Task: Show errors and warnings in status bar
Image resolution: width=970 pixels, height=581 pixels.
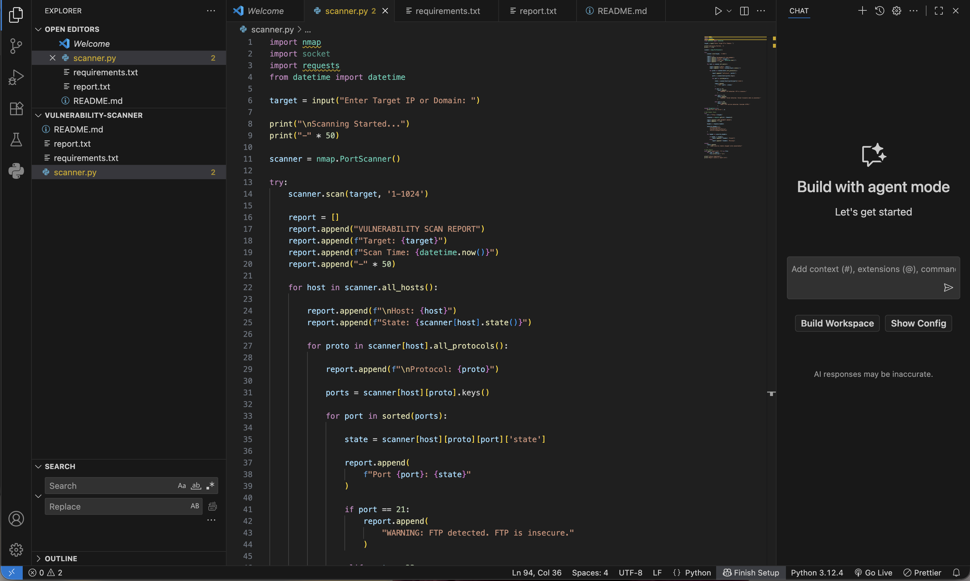Action: click(45, 572)
